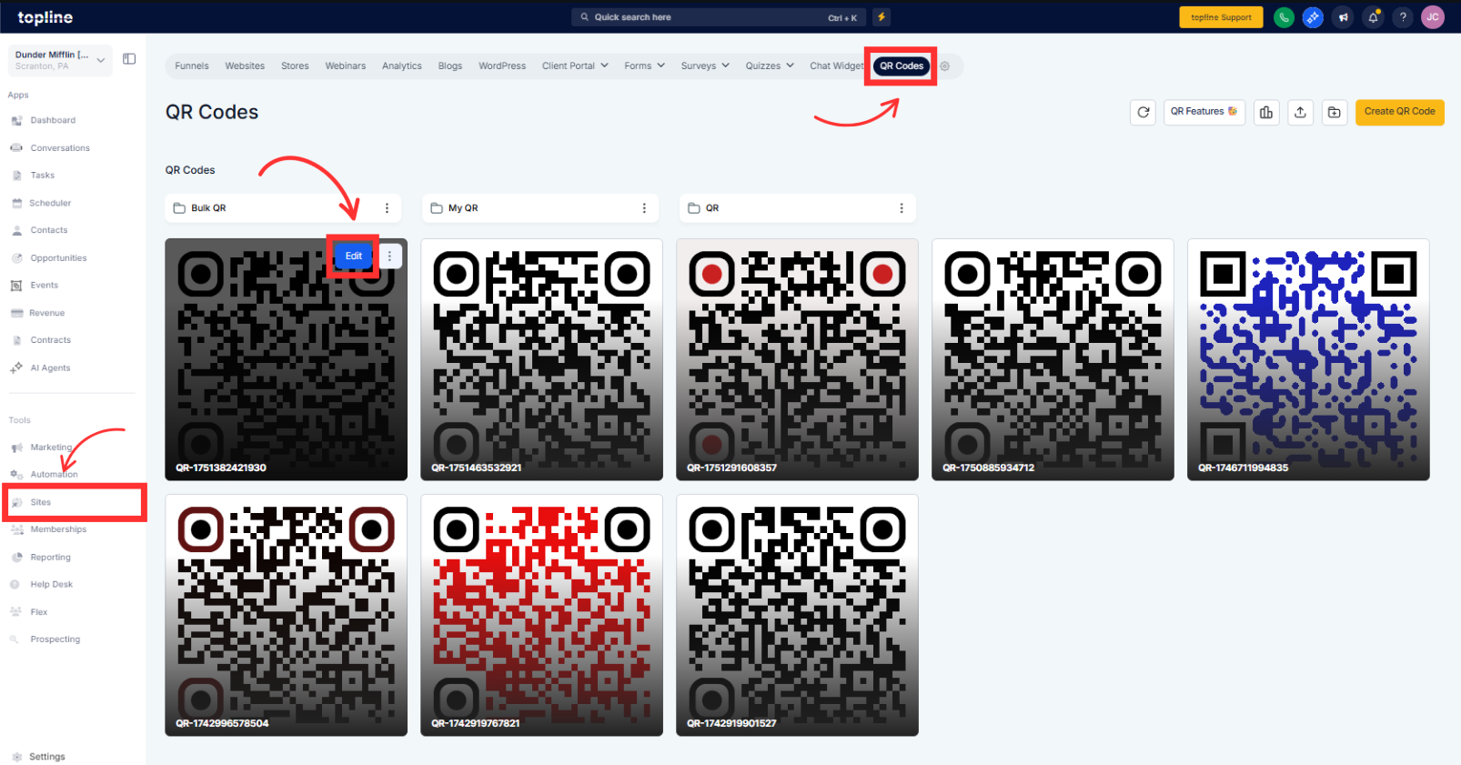
Task: Open the blue QR-1746711994835 thumbnail
Action: [1308, 360]
